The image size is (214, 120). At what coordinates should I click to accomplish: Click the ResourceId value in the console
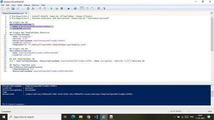(79, 94)
